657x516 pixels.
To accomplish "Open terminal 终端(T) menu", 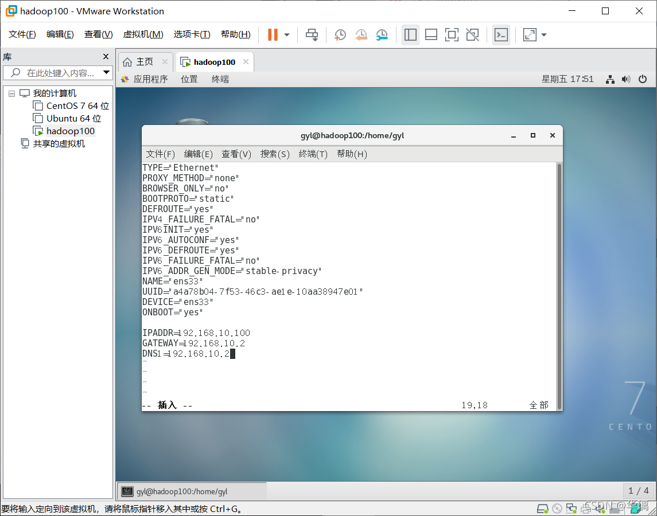I will pos(313,154).
